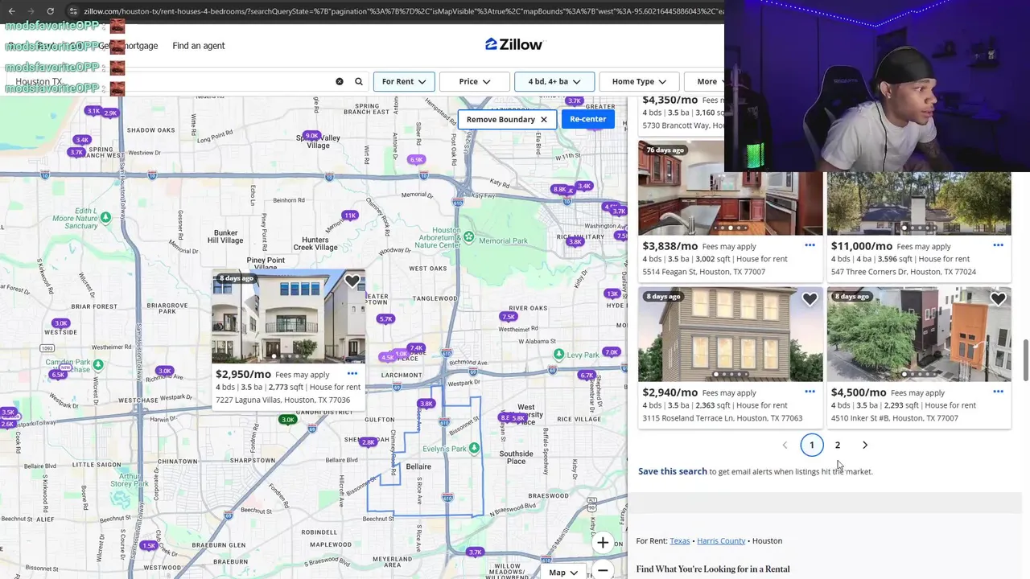Go to results page 2
1030x579 pixels.
pos(837,445)
